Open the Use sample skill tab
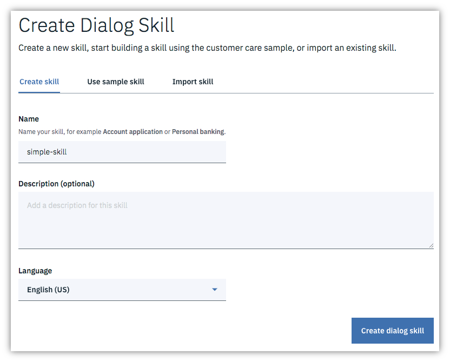450x362 pixels. point(116,82)
